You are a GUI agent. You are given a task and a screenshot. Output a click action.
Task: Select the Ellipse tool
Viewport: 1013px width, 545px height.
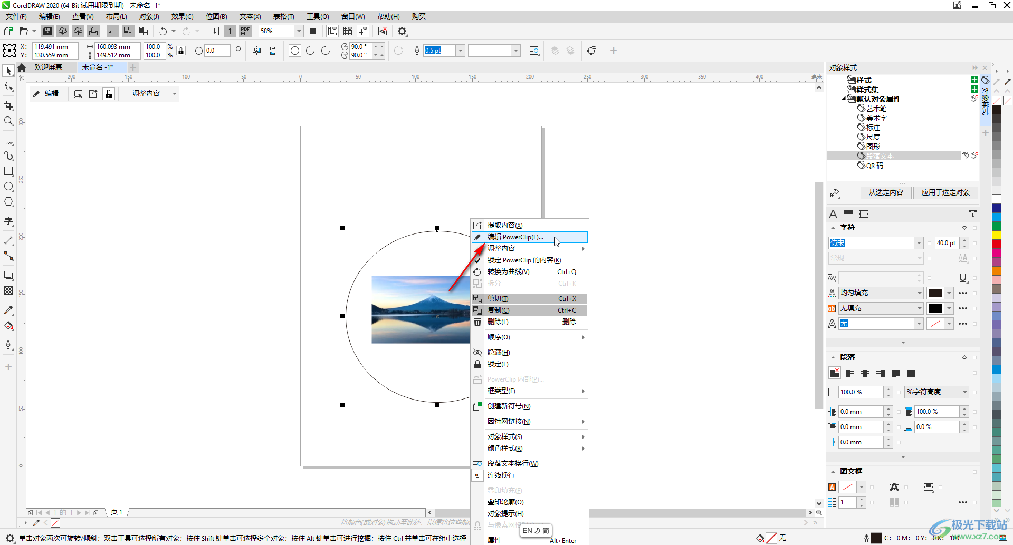tap(8, 187)
